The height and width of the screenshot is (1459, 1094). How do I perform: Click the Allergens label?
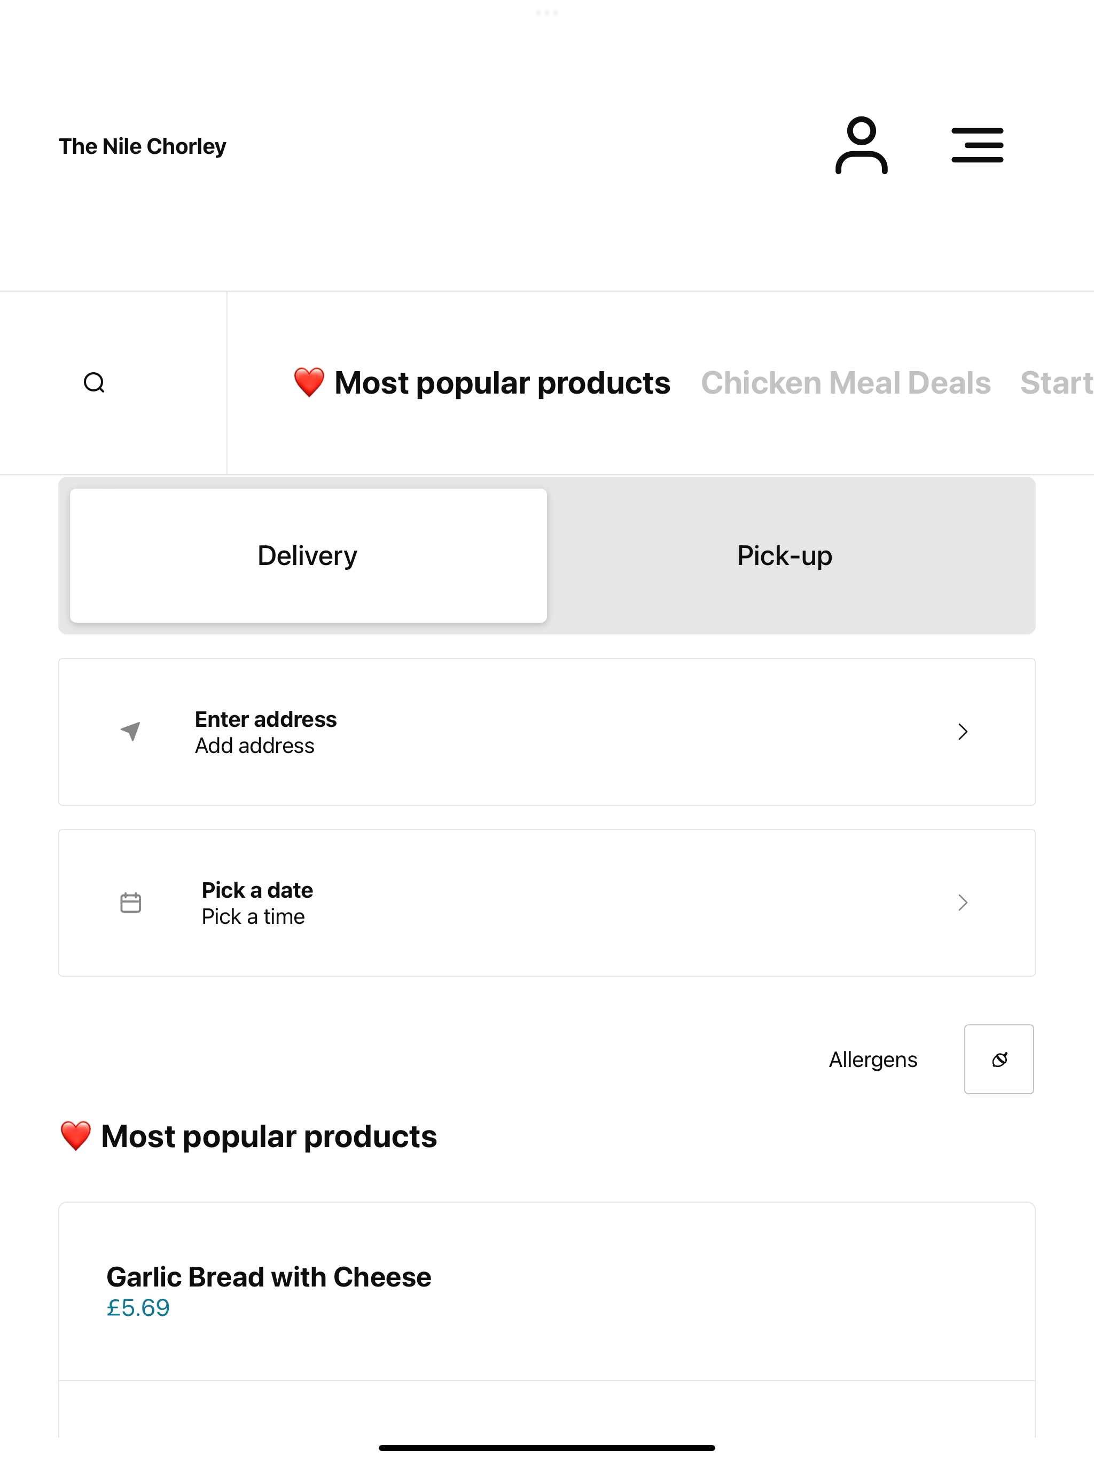[873, 1060]
